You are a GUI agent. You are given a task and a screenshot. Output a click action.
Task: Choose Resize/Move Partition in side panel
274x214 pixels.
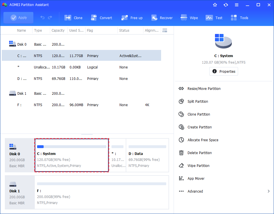coord(204,89)
